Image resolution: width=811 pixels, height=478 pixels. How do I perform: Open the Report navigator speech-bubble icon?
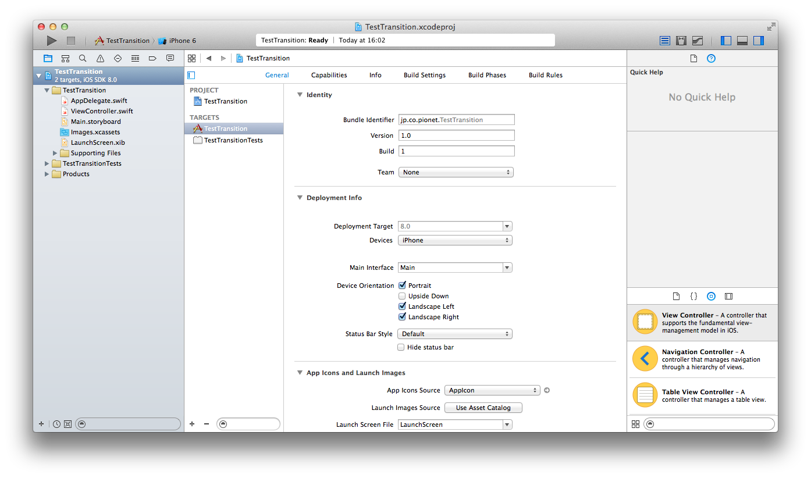(170, 58)
